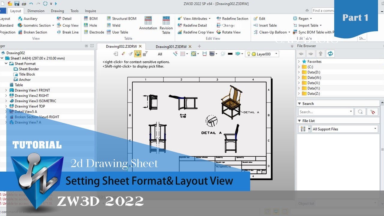Insert an Electrode table
This screenshot has width=384, height=216.
(x=94, y=32)
